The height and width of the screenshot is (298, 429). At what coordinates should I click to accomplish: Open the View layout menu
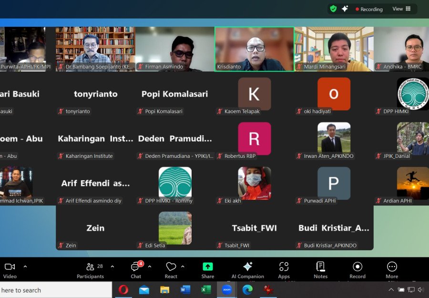[x=401, y=9]
